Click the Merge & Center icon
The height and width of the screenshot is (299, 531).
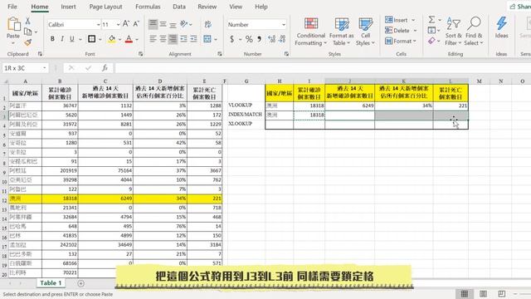[x=207, y=39]
